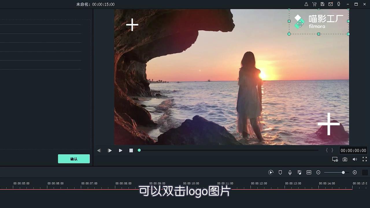Add a marker with the marker icon
Screen dimensions: 370x208
click(x=280, y=172)
